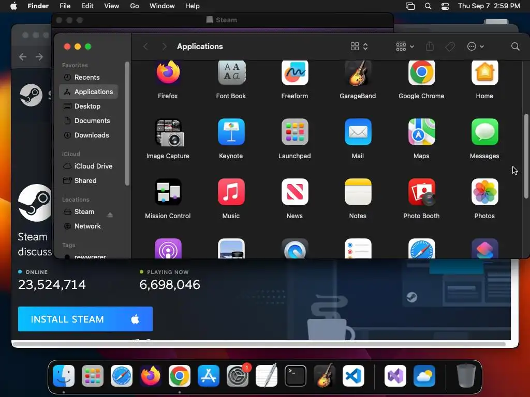Open the Notes app

point(358,192)
